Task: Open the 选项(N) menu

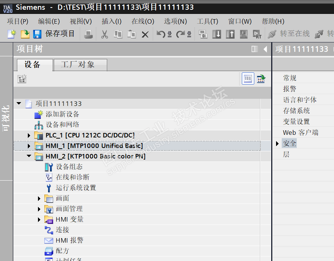Action: 175,21
